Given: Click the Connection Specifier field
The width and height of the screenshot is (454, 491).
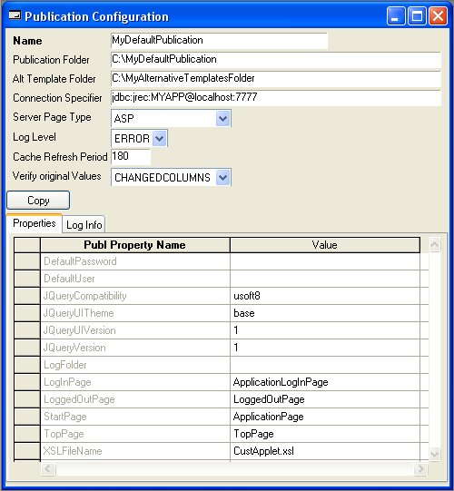Looking at the screenshot, I should (x=276, y=98).
